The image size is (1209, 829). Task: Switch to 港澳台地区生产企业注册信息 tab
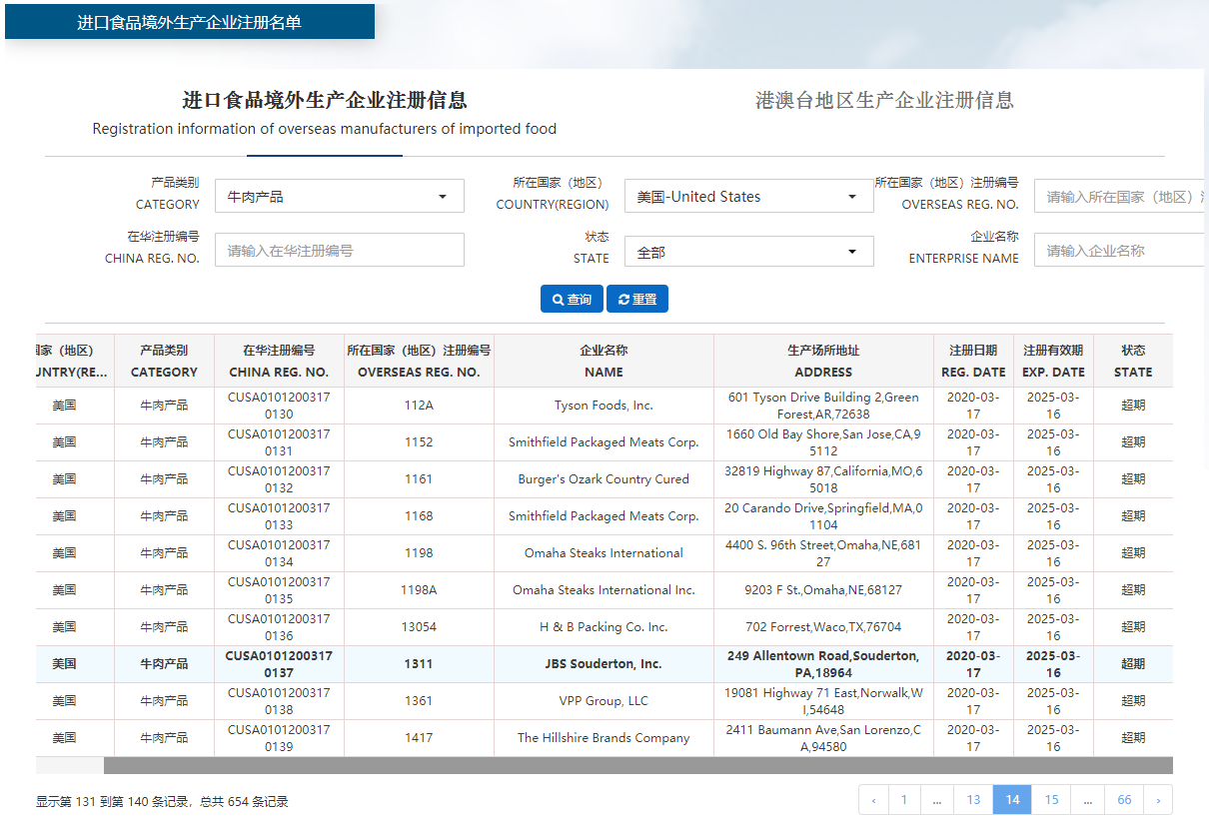tap(884, 100)
